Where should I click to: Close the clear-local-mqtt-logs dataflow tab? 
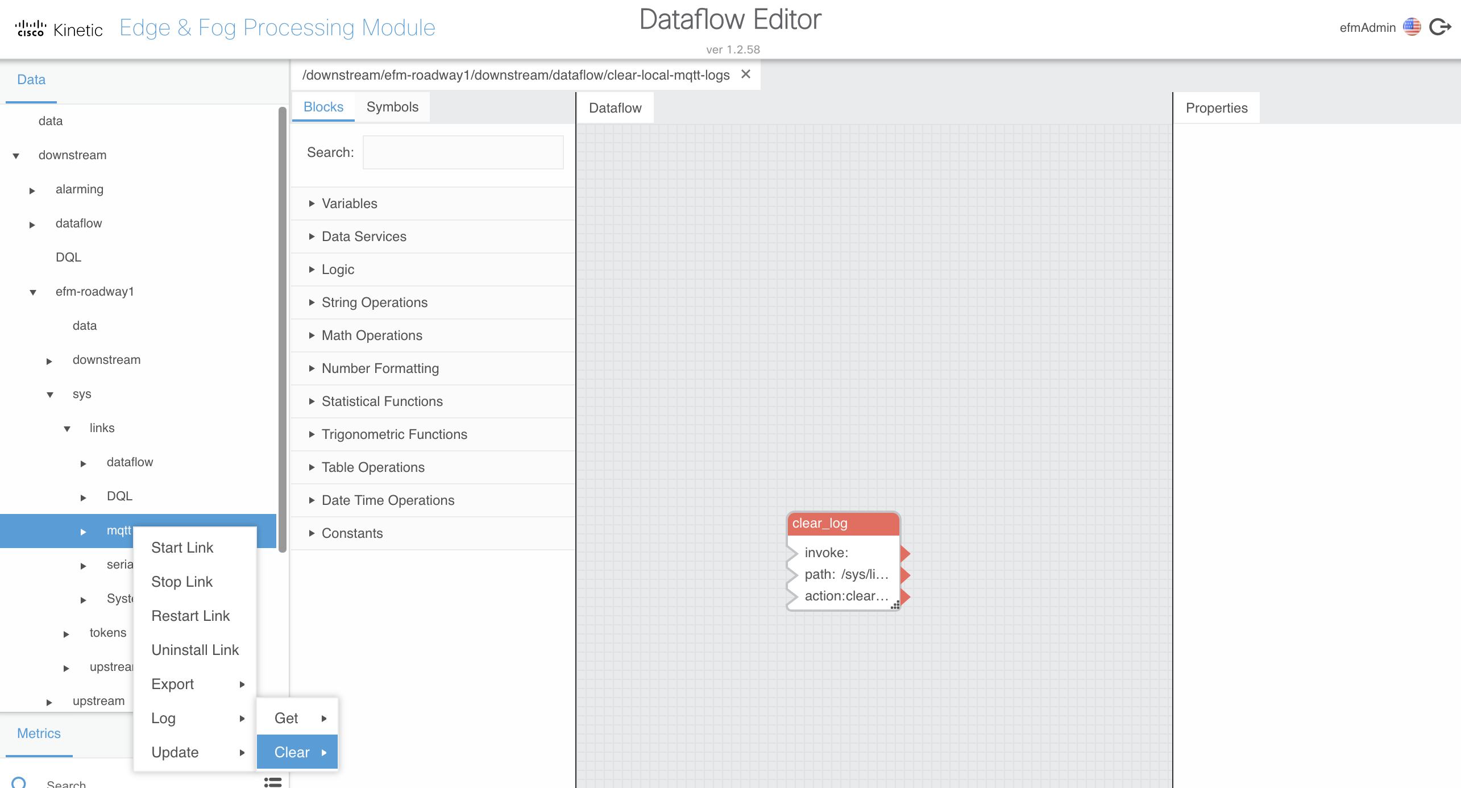pos(746,74)
